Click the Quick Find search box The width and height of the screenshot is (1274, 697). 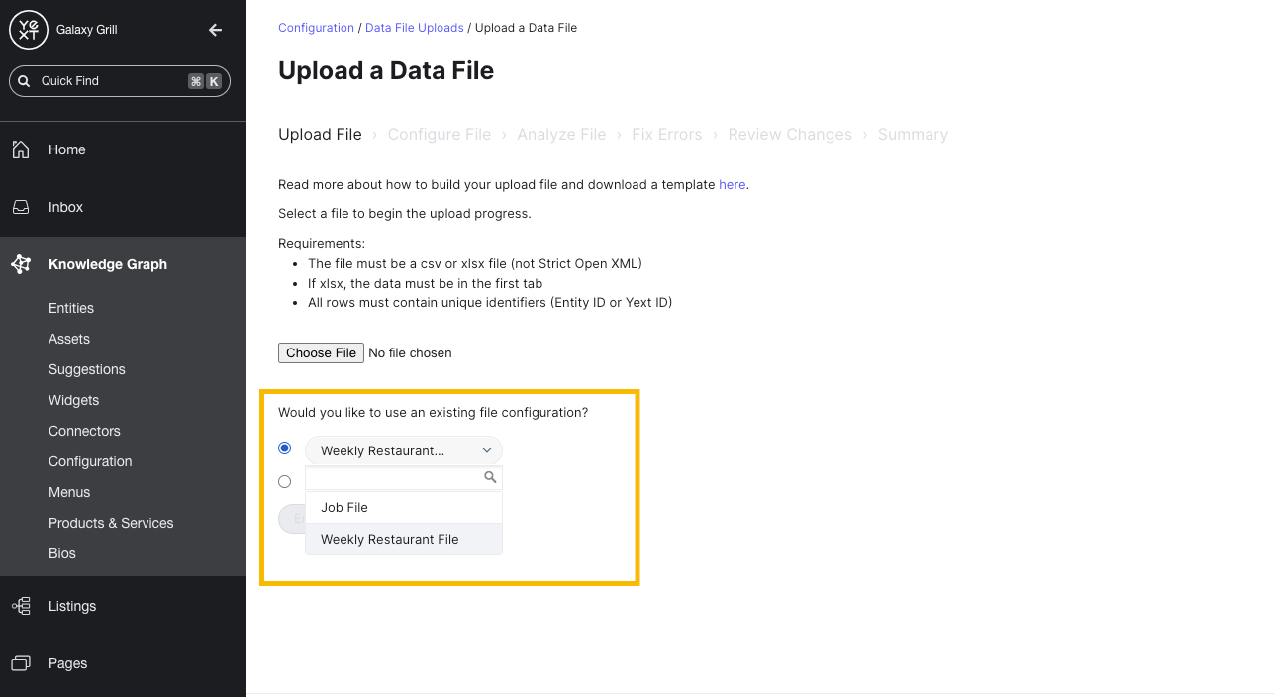coord(120,81)
